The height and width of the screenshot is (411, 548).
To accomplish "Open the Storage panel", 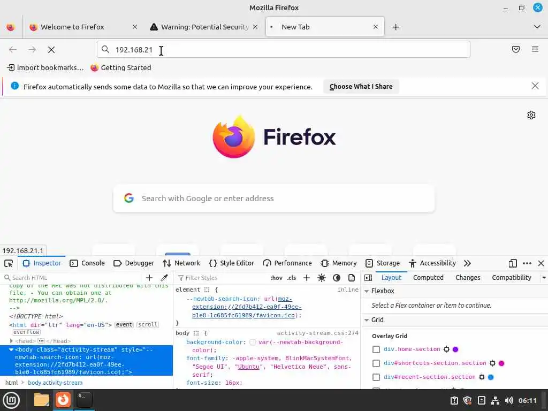I will coord(382,263).
